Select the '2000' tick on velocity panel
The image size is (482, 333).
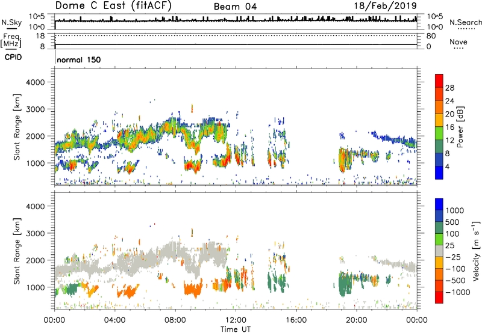tap(35, 261)
